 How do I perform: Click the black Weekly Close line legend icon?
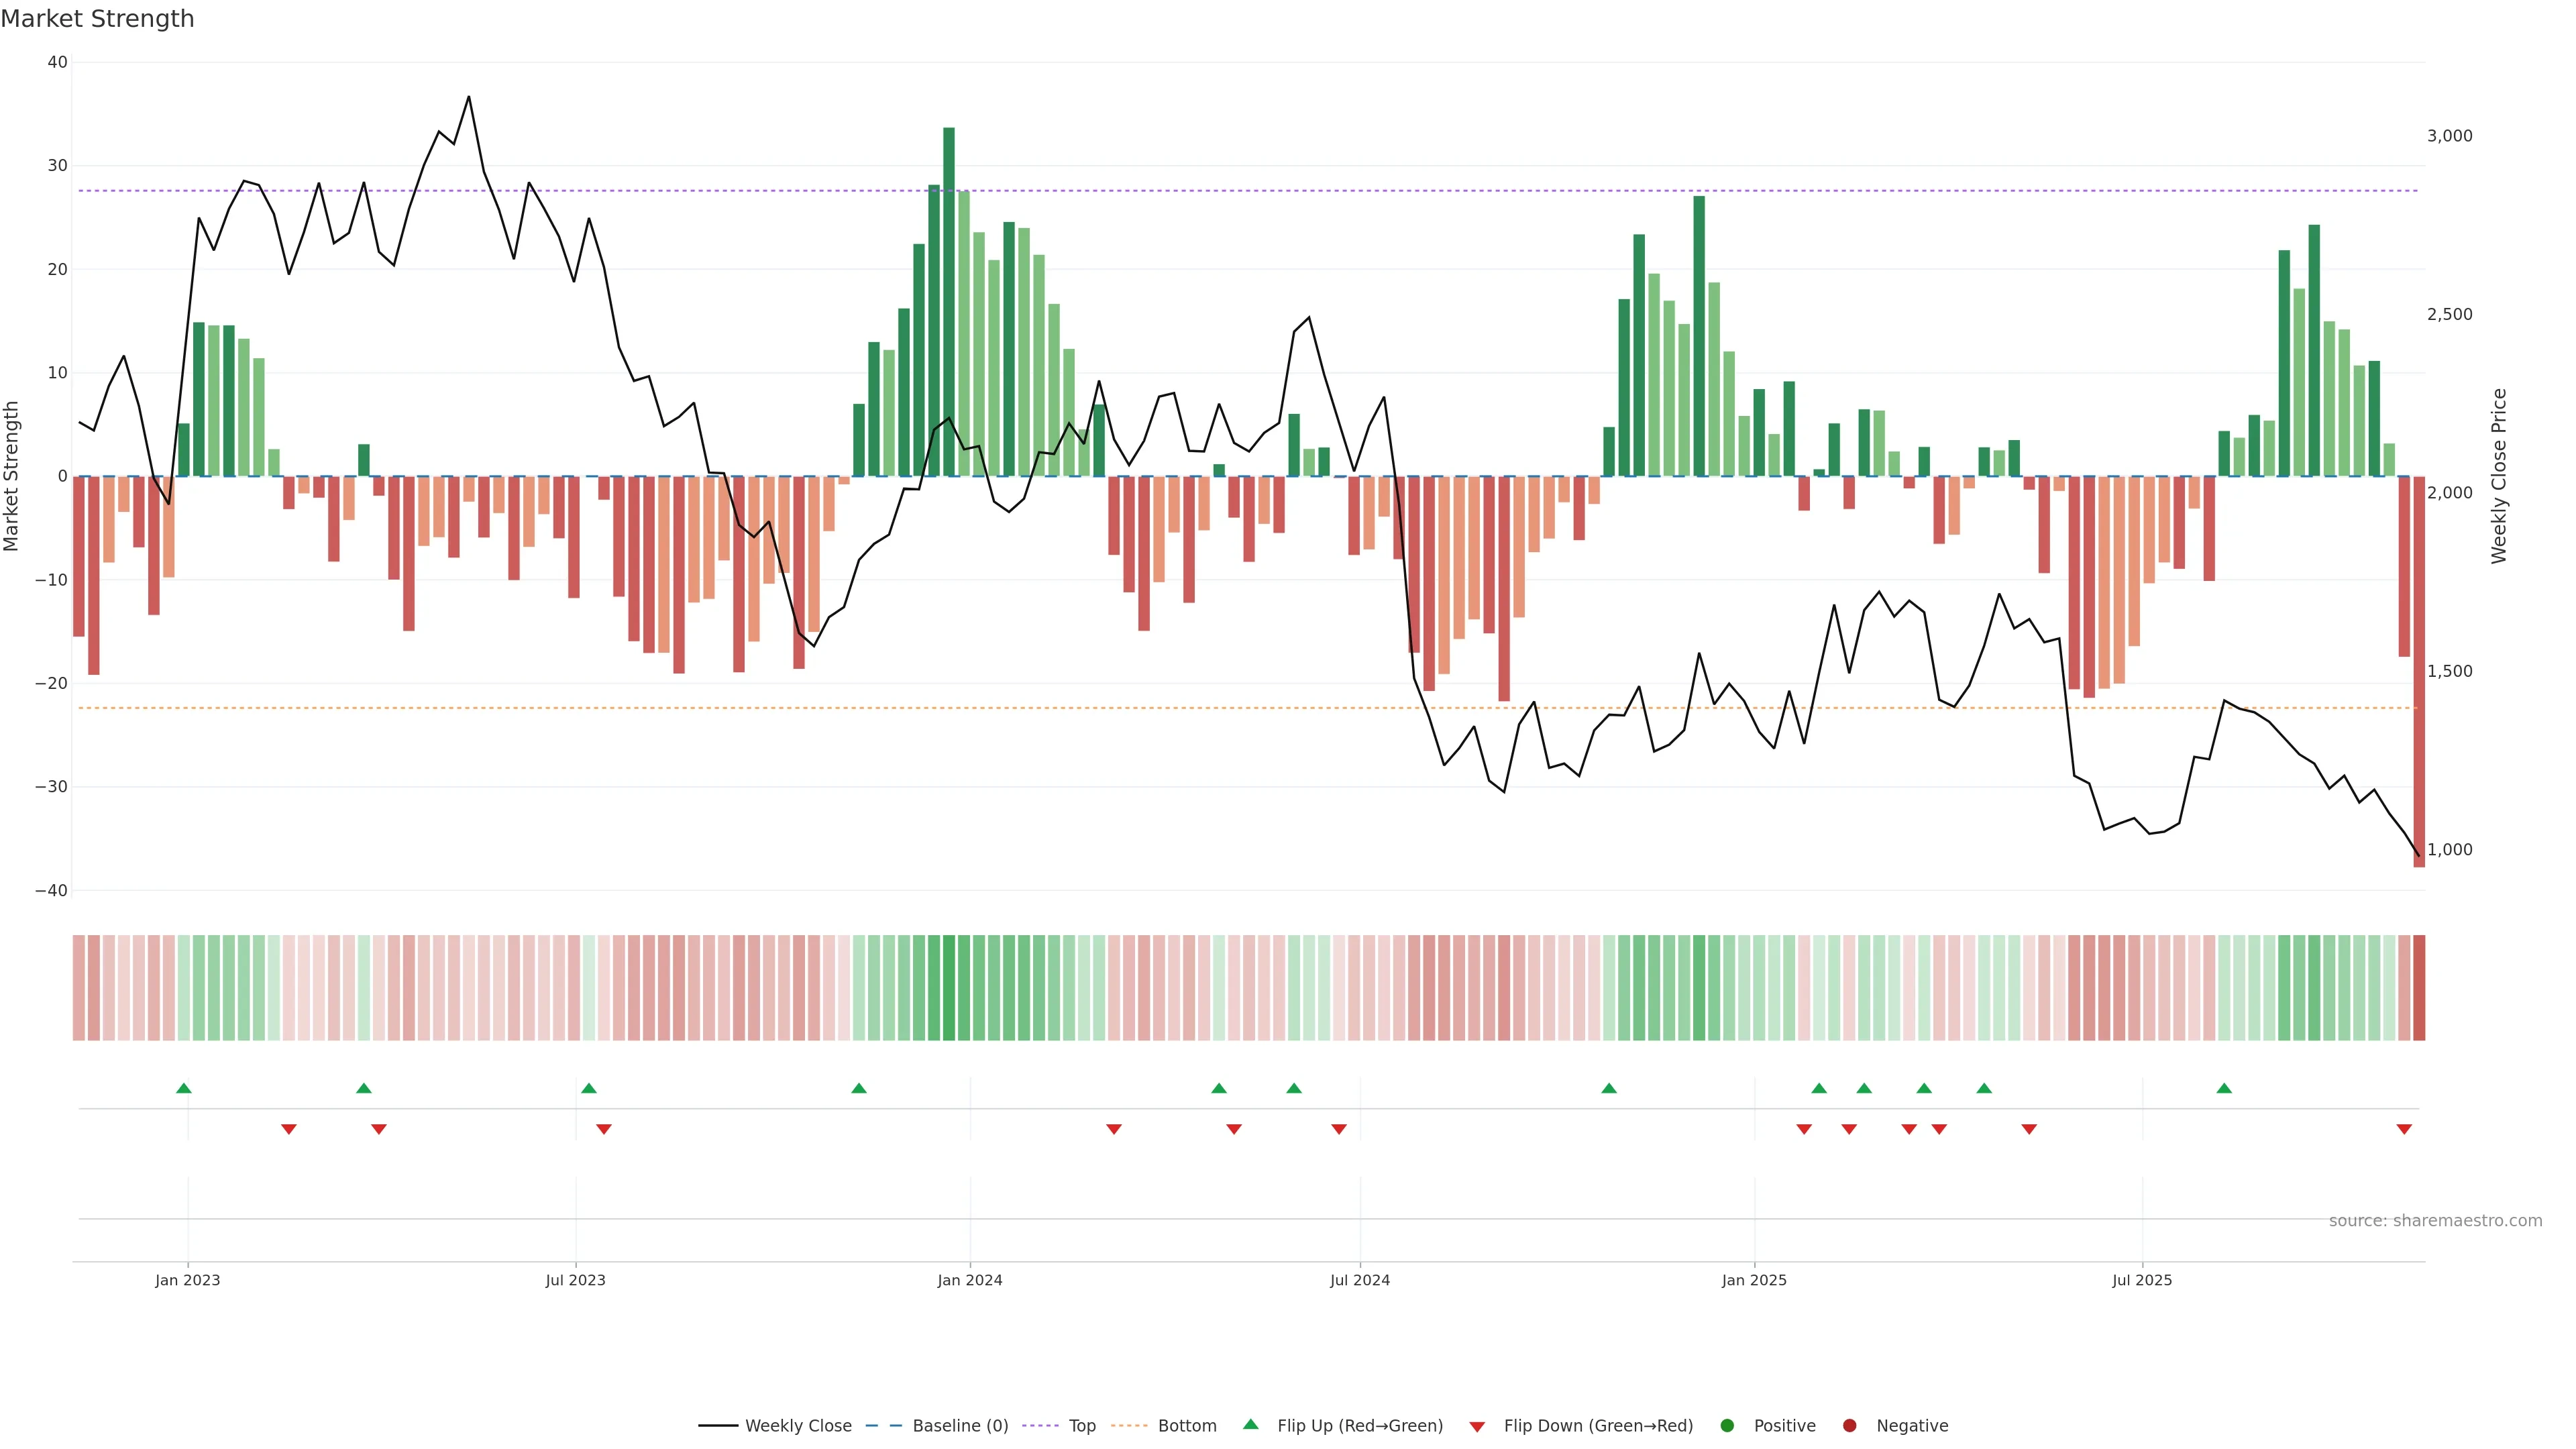pyautogui.click(x=718, y=1425)
